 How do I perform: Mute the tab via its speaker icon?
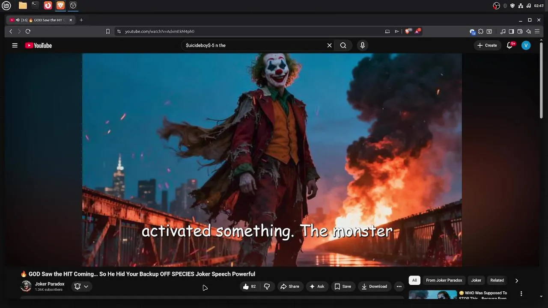click(18, 20)
